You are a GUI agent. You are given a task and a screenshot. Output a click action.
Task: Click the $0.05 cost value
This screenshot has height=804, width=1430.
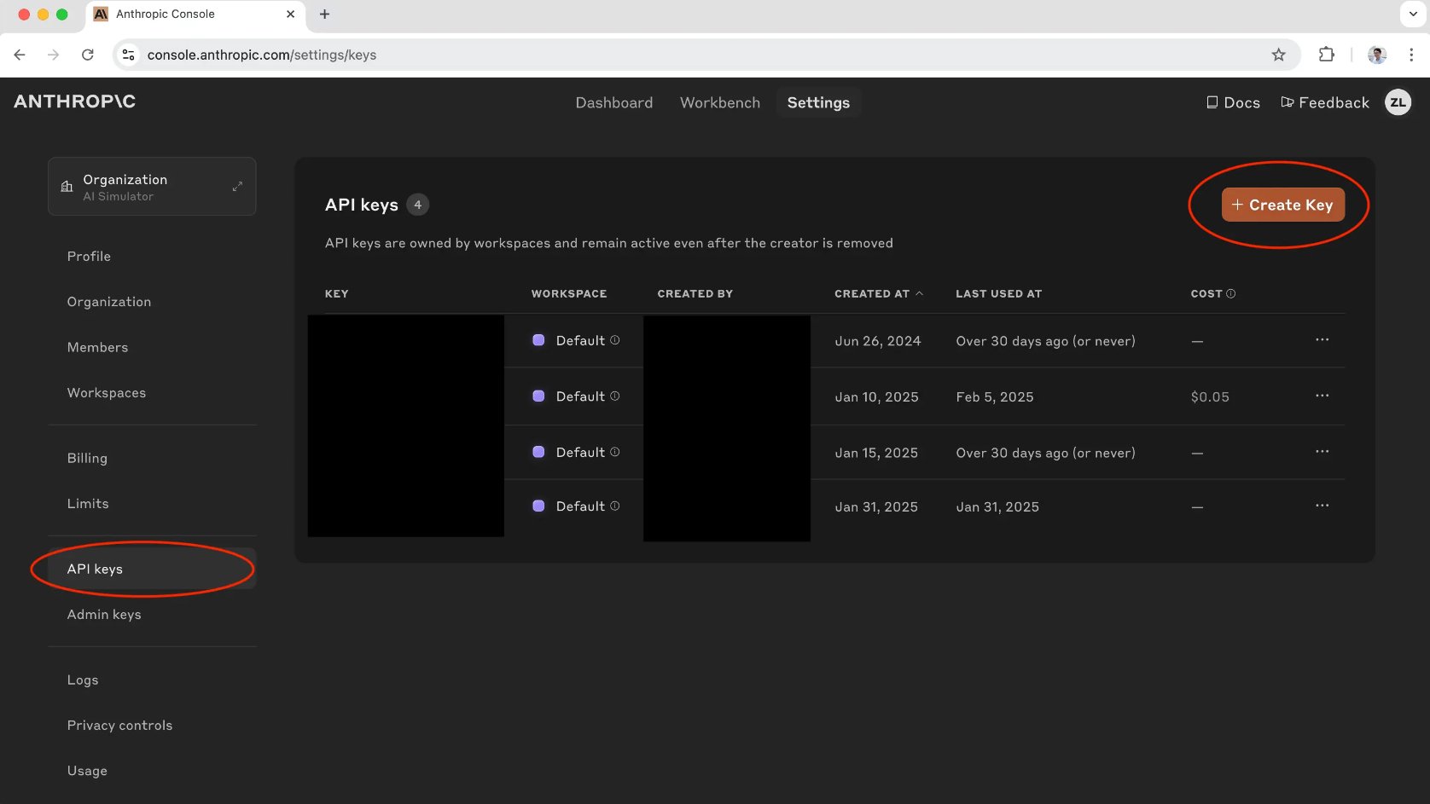coord(1210,397)
